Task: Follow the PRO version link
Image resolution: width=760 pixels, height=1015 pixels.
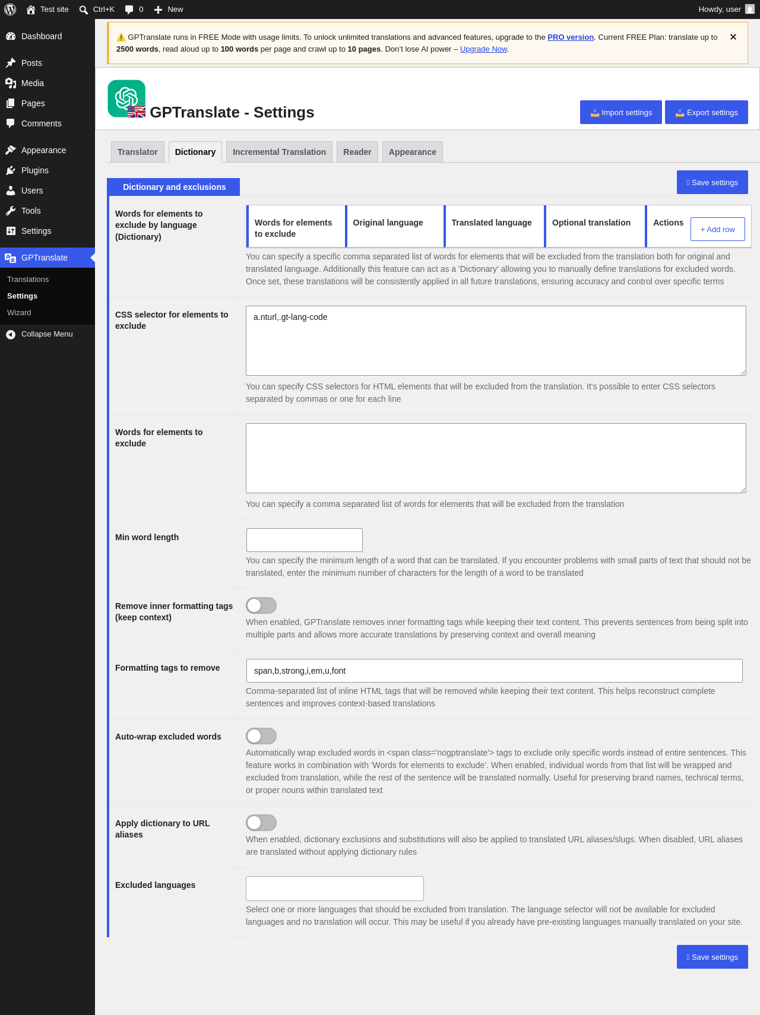Action: click(x=571, y=37)
